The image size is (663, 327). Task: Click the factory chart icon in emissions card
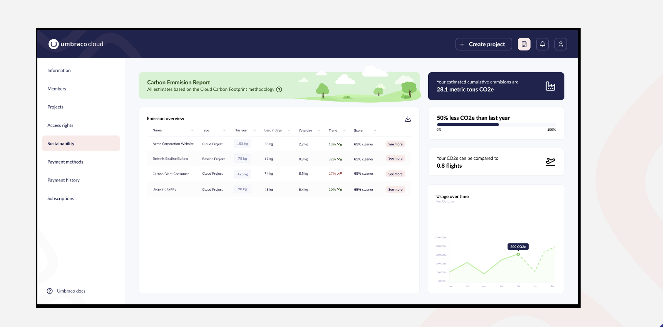click(550, 86)
